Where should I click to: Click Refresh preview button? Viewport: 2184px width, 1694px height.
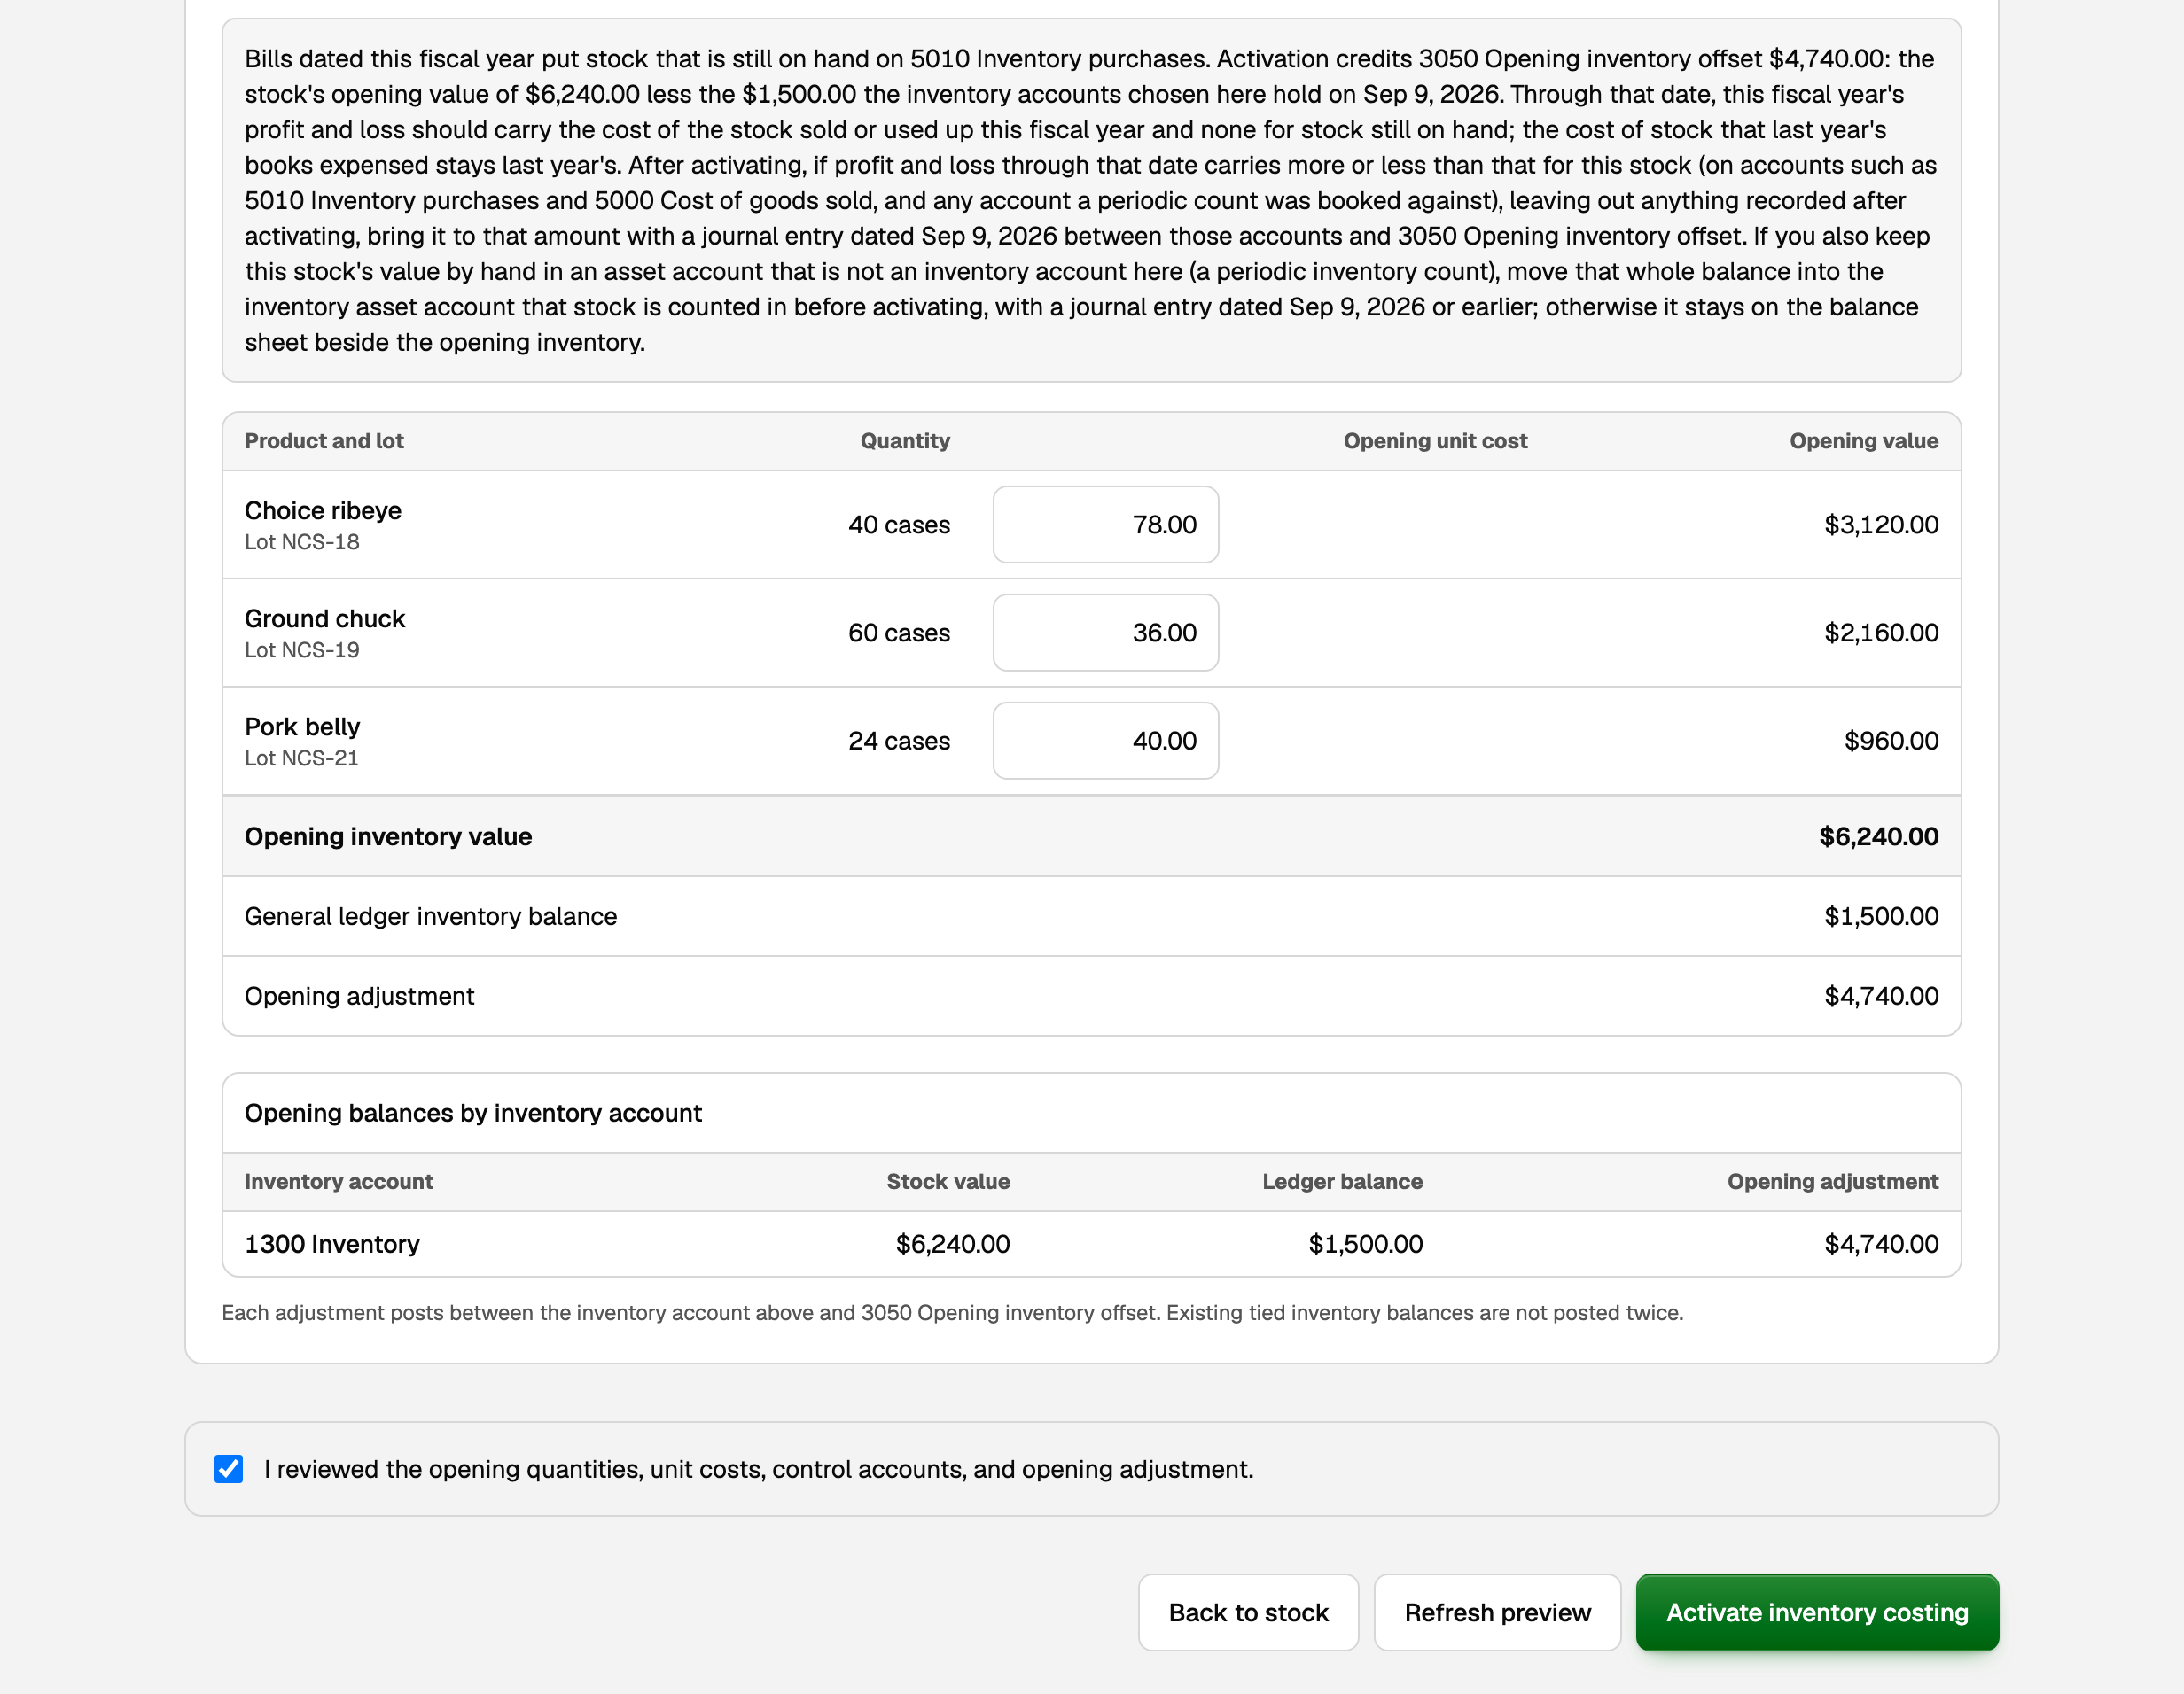pos(1497,1613)
